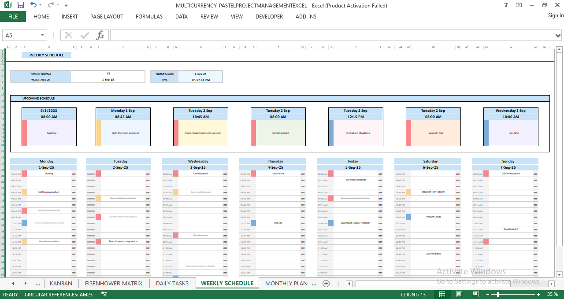Open zoom dialog via 35 % label
The image size is (564, 299).
552,295
